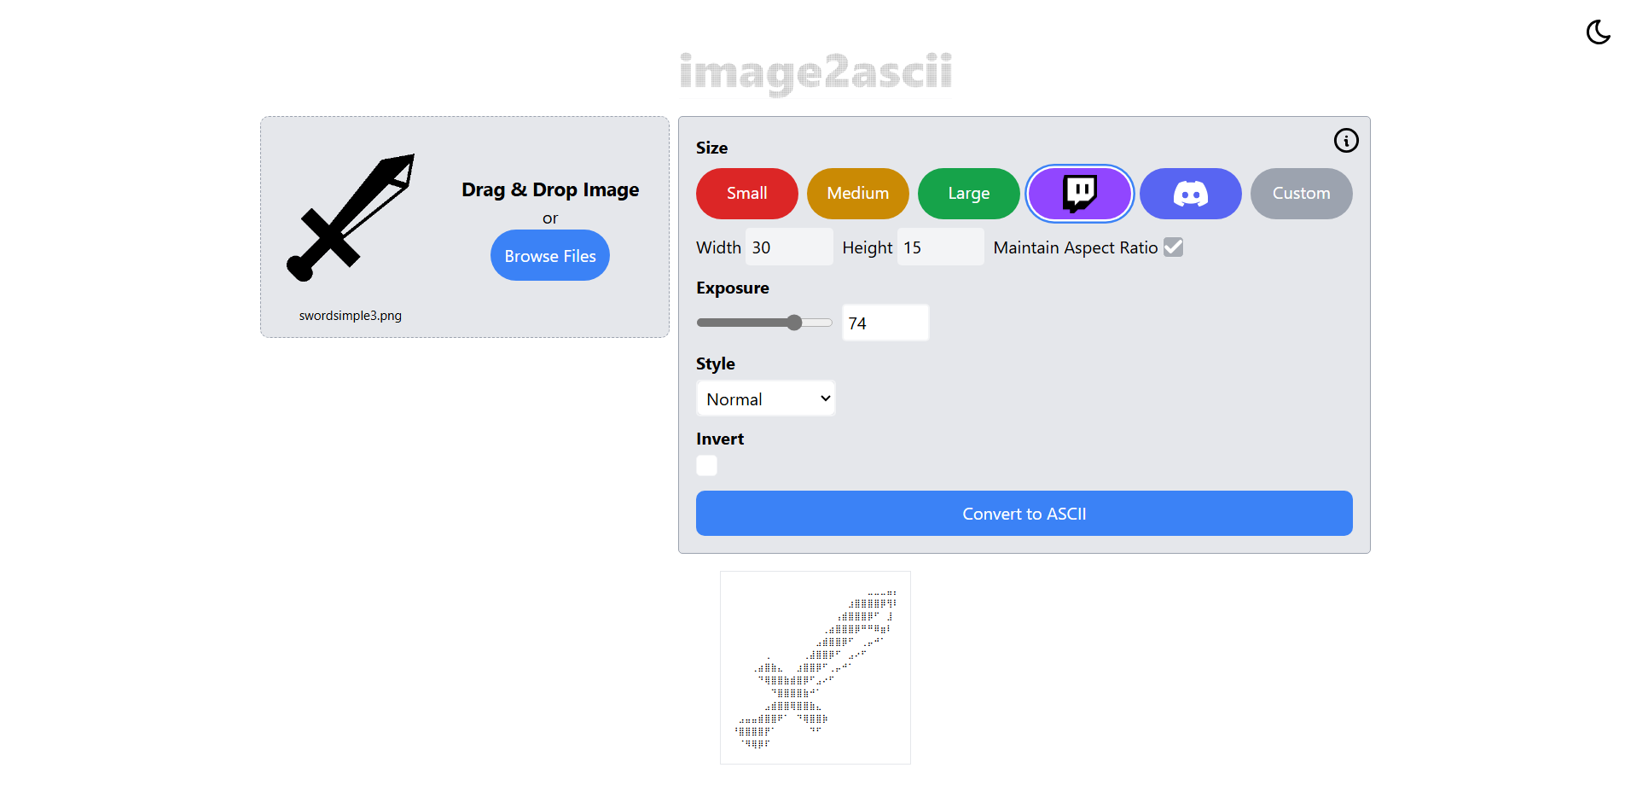Focus the Height input field
This screenshot has height=791, width=1631.
point(939,247)
